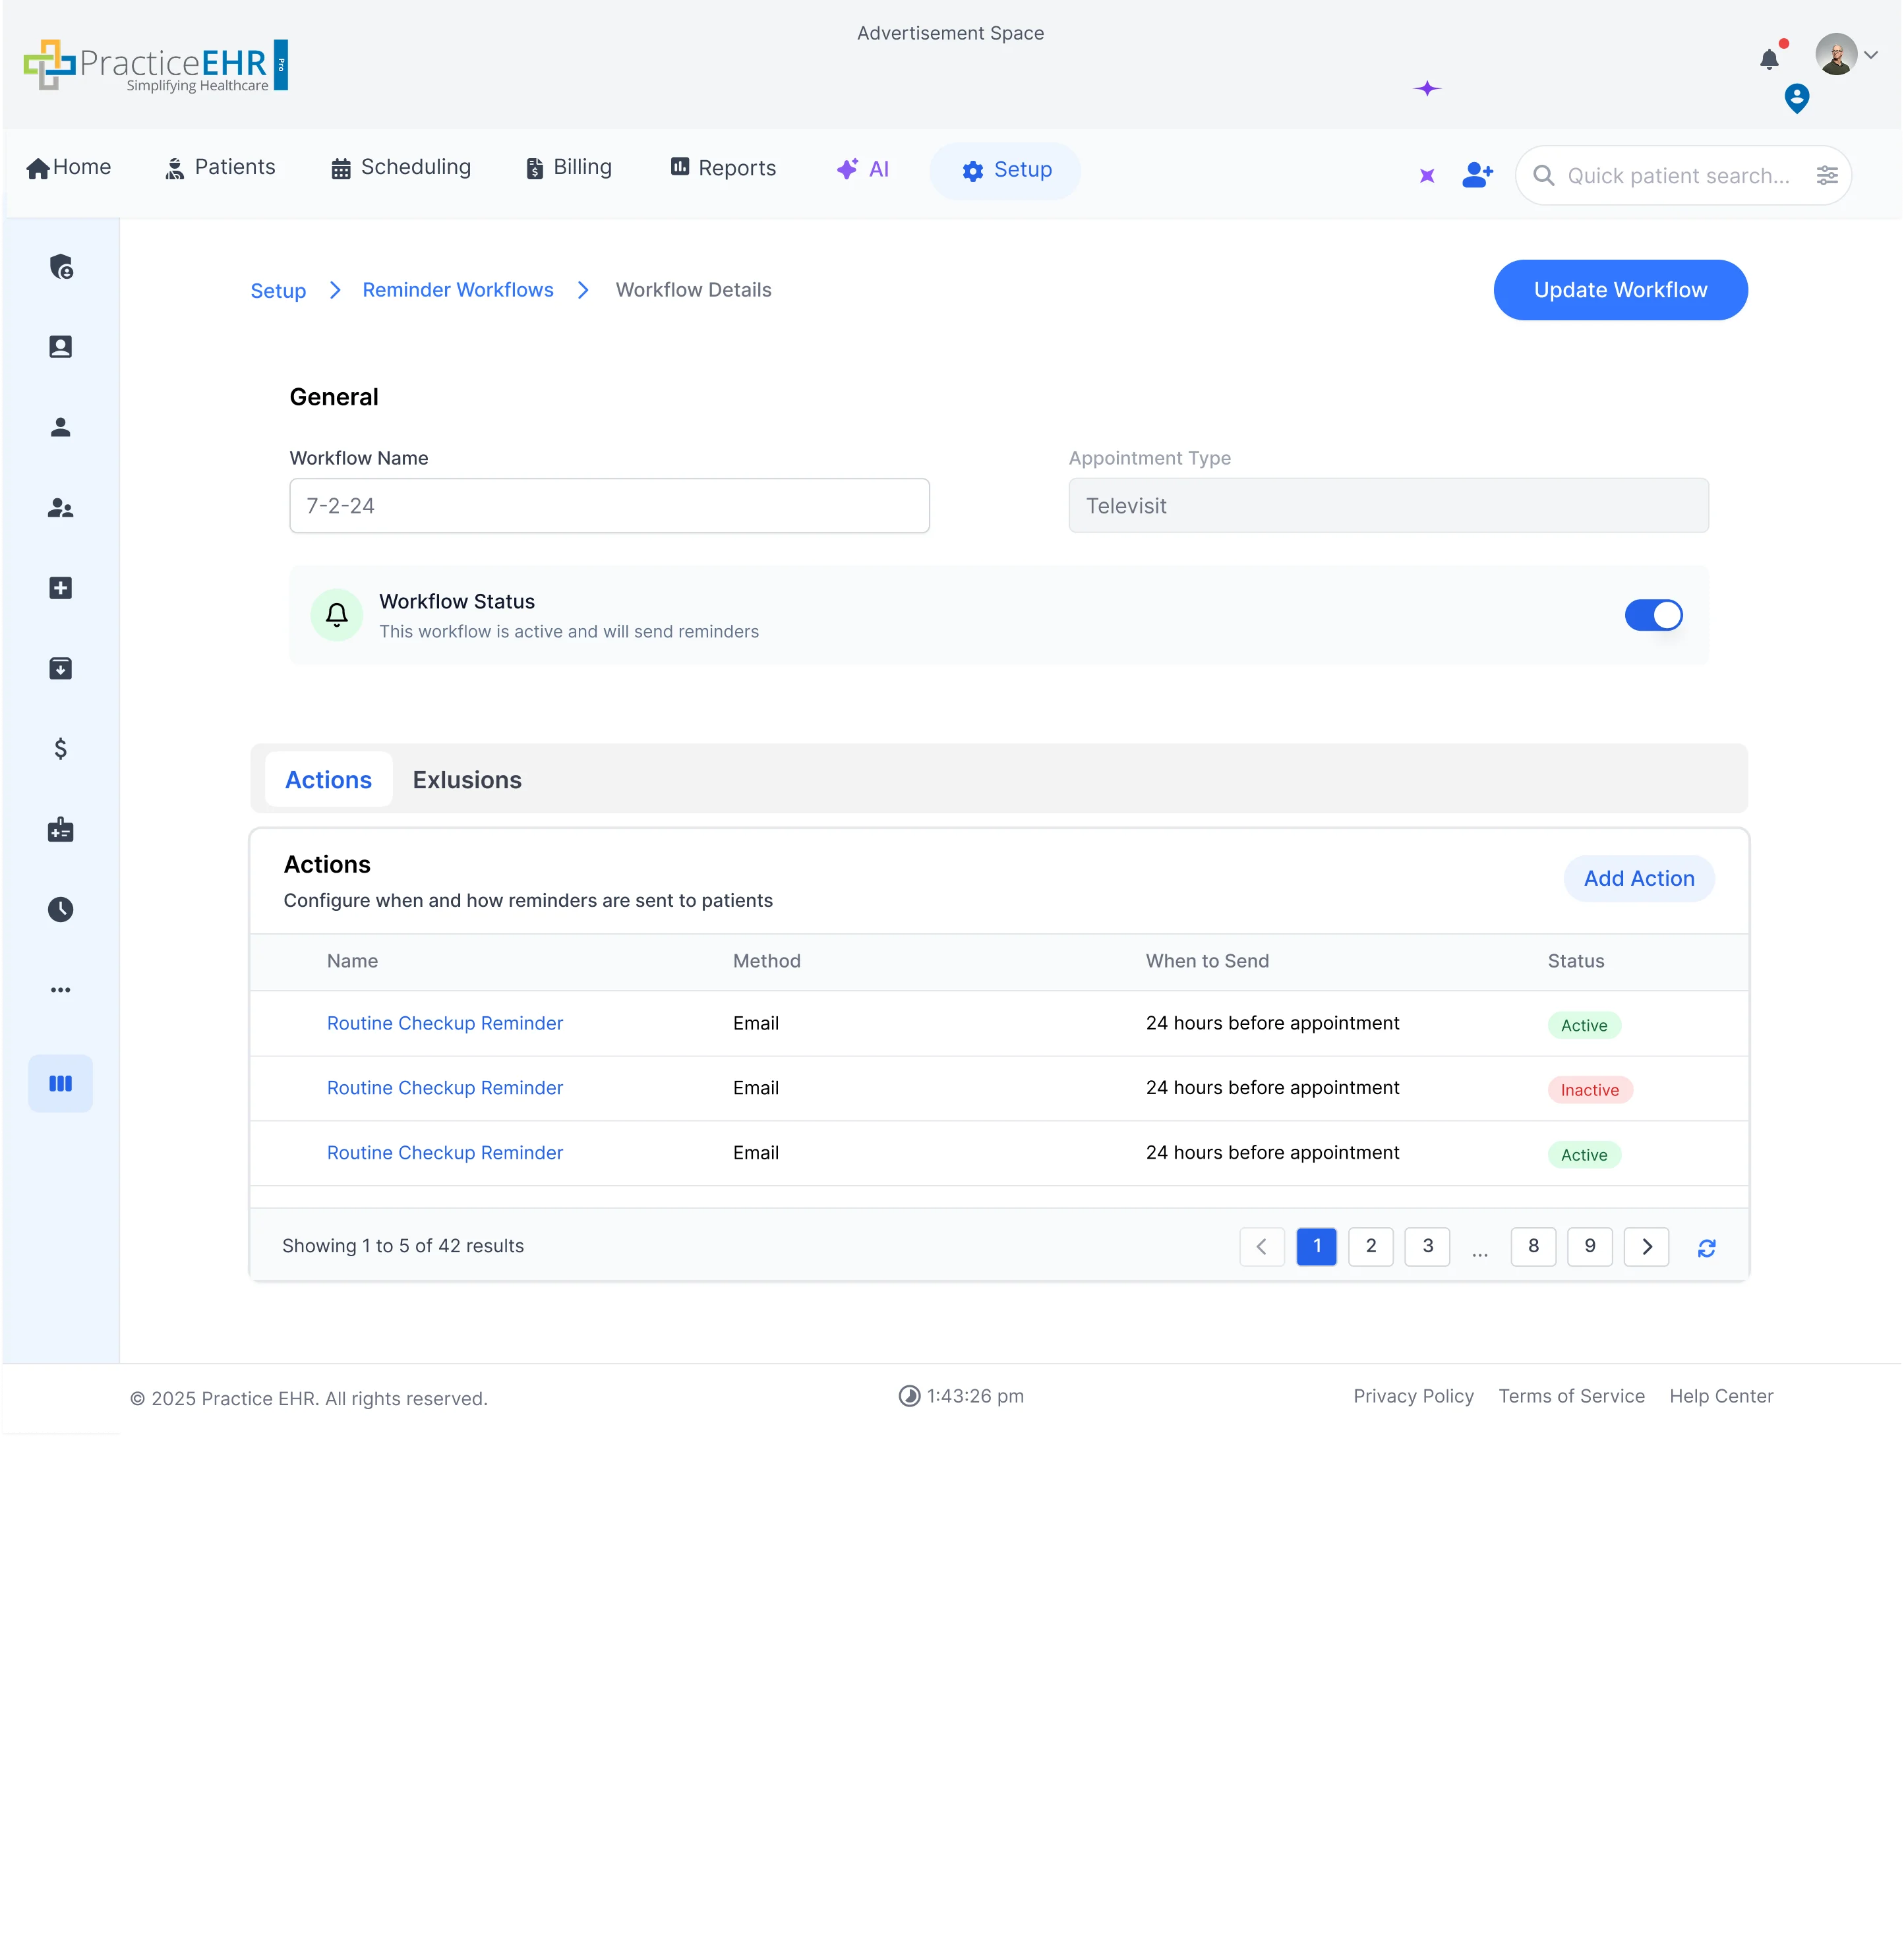
Task: Open the sidebar ellipsis menu for more options
Action: point(61,989)
